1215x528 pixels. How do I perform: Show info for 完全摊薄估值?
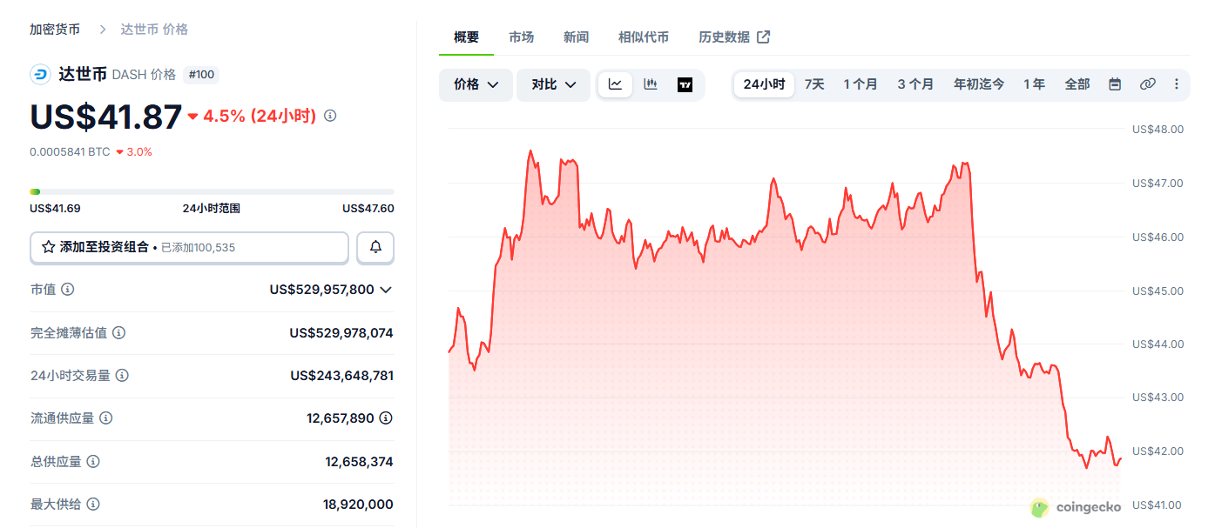(119, 332)
